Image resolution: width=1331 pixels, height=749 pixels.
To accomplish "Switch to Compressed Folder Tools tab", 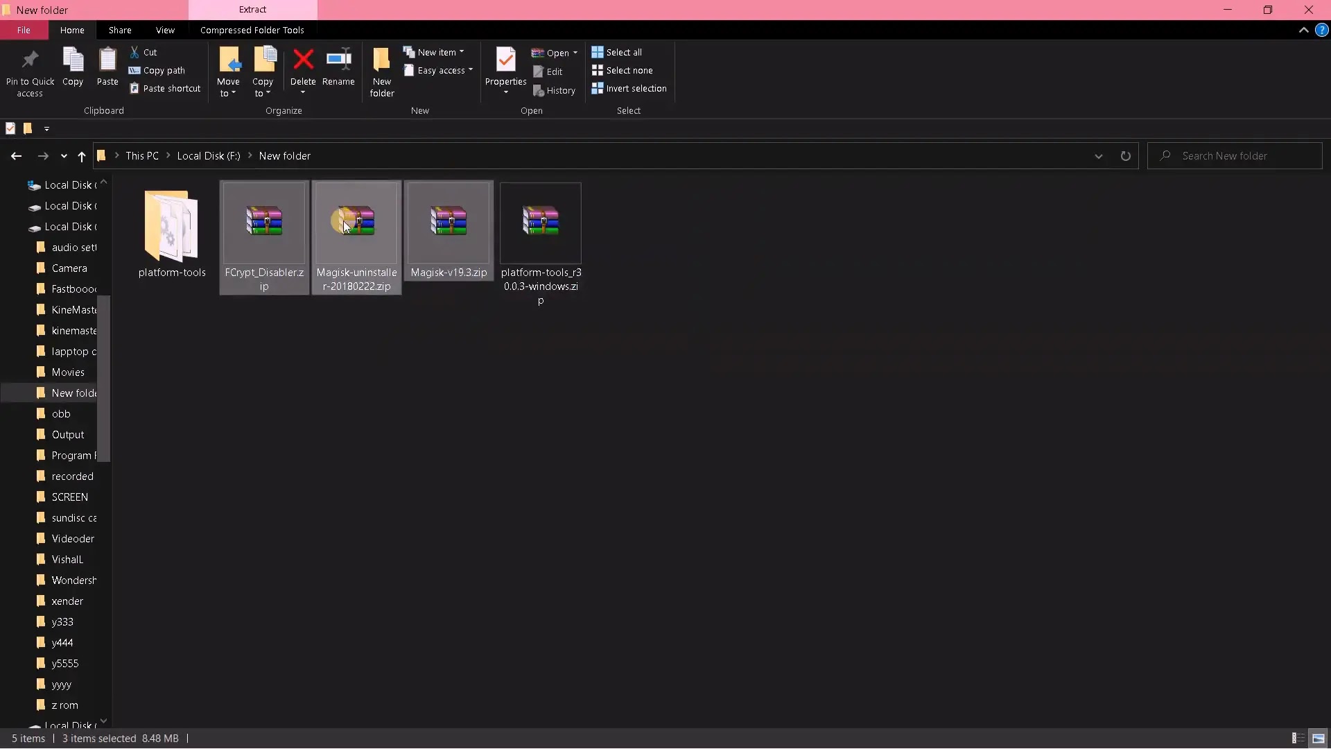I will pos(252,30).
